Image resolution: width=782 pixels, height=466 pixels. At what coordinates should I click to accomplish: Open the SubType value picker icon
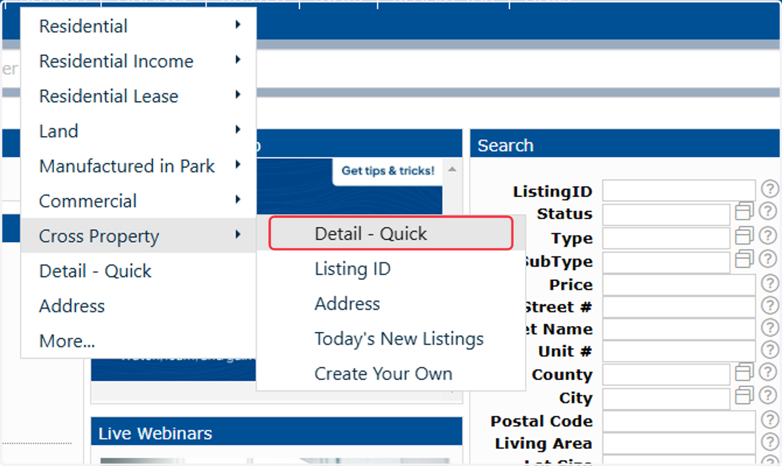744,259
